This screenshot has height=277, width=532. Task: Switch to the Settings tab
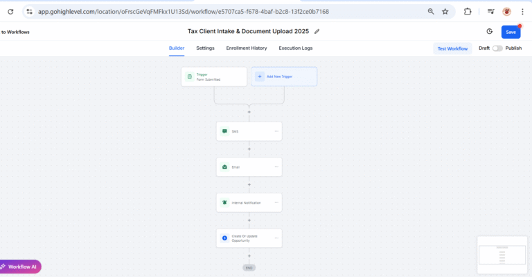point(205,48)
